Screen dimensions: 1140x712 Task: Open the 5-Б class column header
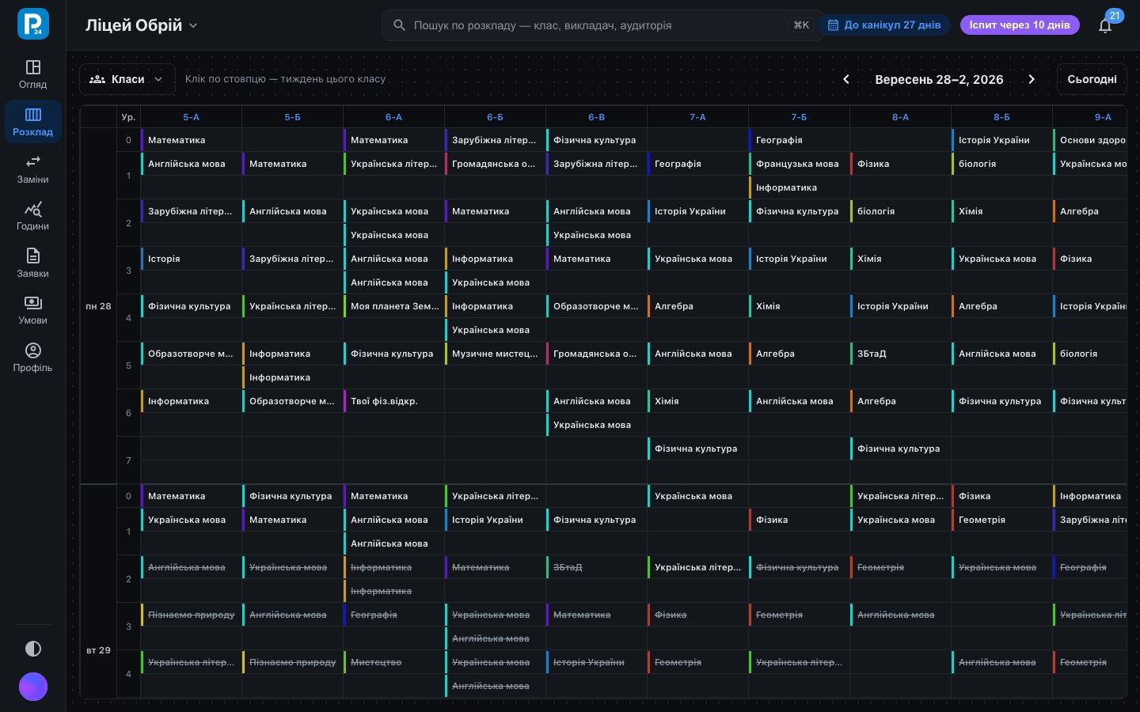point(293,117)
